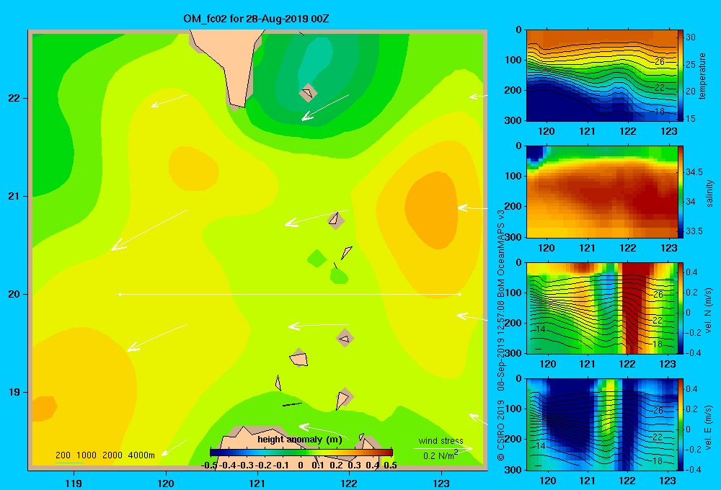The image size is (721, 490).
Task: Click the "0" depth label of temperature panel
Action: click(518, 30)
